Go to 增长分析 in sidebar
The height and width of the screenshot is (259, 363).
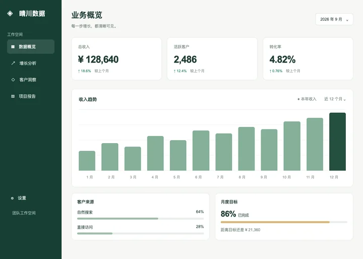(31, 63)
